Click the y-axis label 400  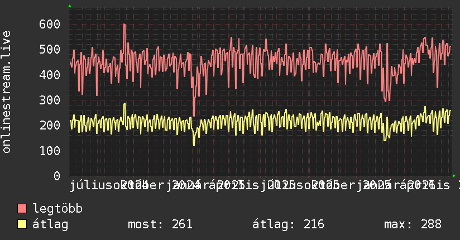pos(50,75)
